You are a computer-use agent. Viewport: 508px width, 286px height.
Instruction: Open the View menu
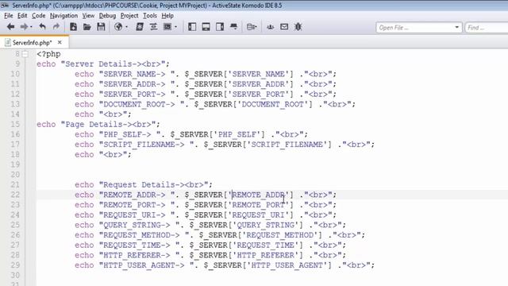[88, 16]
